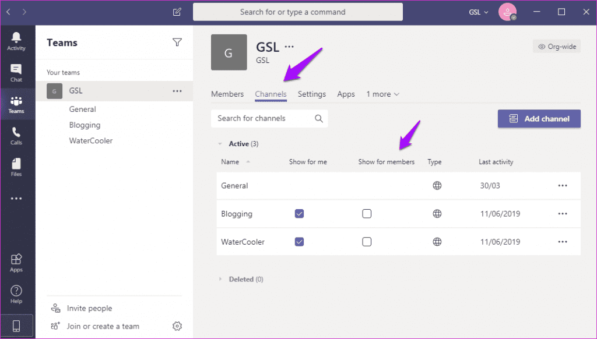This screenshot has width=597, height=339.
Task: Enable Show for members for WaterCooler channel
Action: point(367,242)
